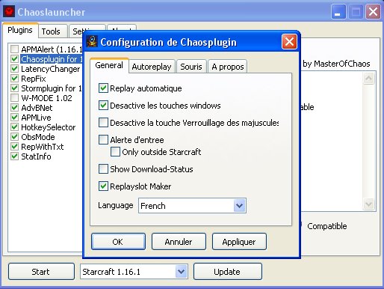Select the ObsMode list entry

click(38, 137)
